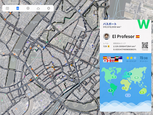The width and height of the screenshot is (153, 115).
Task: Select the Europe badge 21
Action: pos(130,74)
